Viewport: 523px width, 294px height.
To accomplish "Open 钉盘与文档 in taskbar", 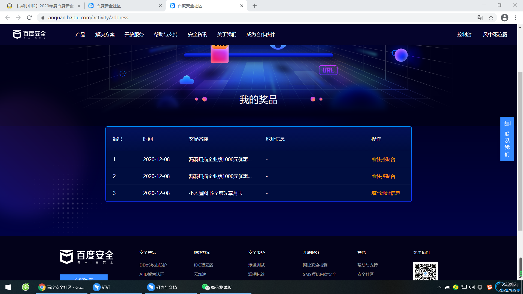I will pyautogui.click(x=171, y=287).
